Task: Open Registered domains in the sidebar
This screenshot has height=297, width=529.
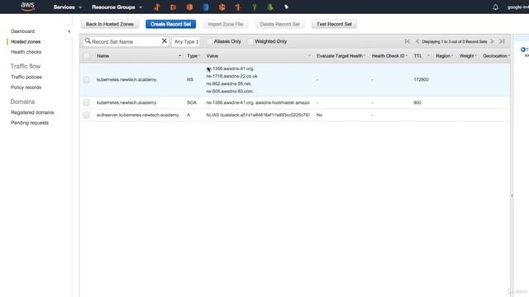Action: [x=32, y=112]
